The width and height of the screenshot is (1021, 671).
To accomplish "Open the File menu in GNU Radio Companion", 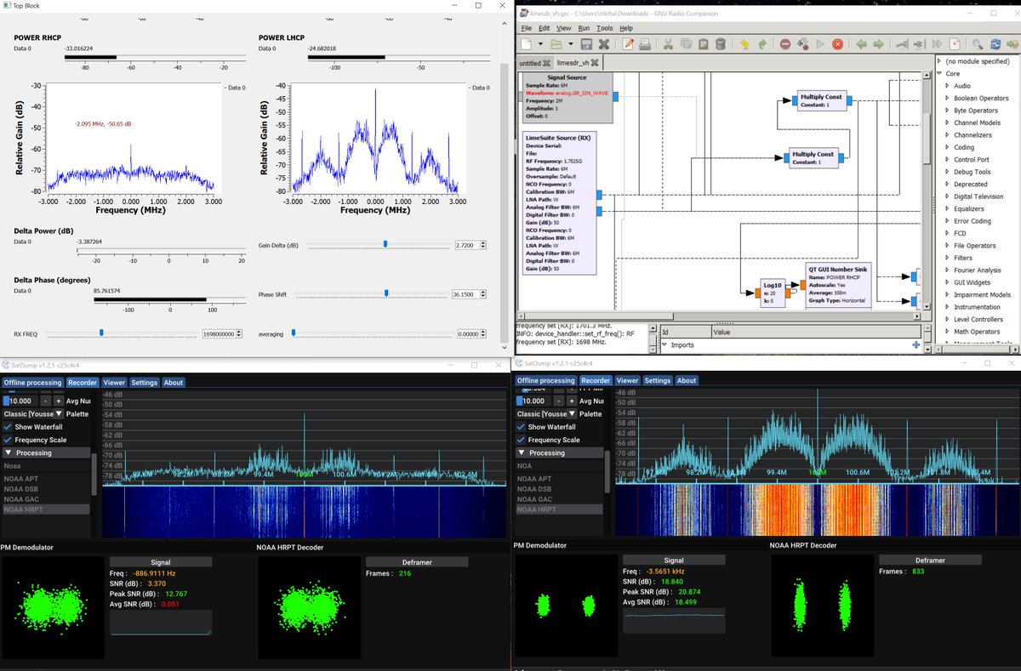I will (527, 28).
